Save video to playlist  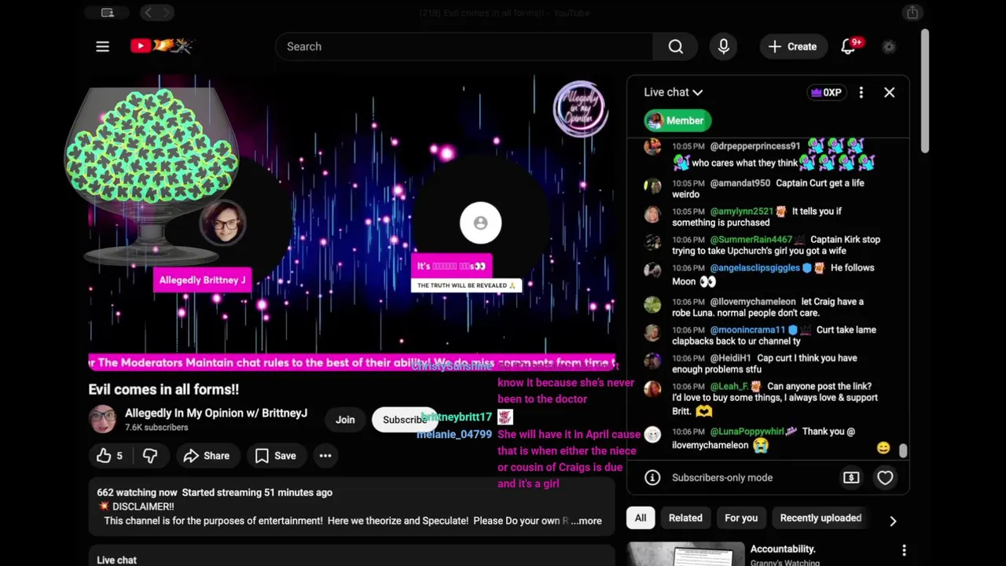[276, 455]
